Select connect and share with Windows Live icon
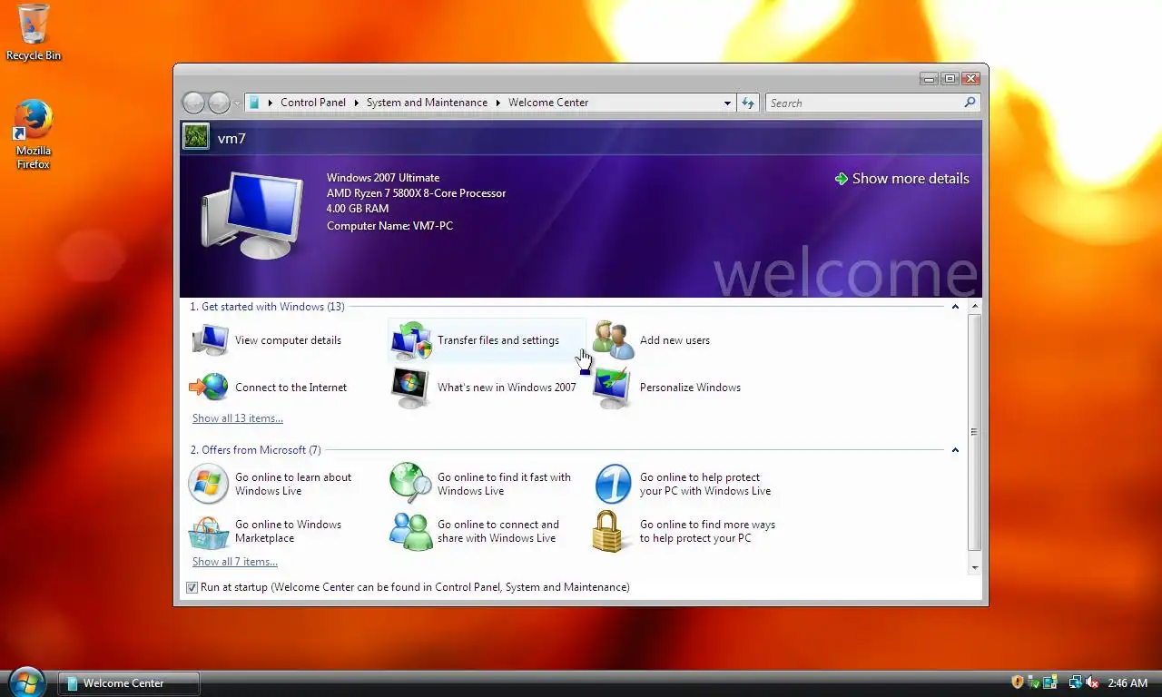1162x697 pixels. [411, 532]
